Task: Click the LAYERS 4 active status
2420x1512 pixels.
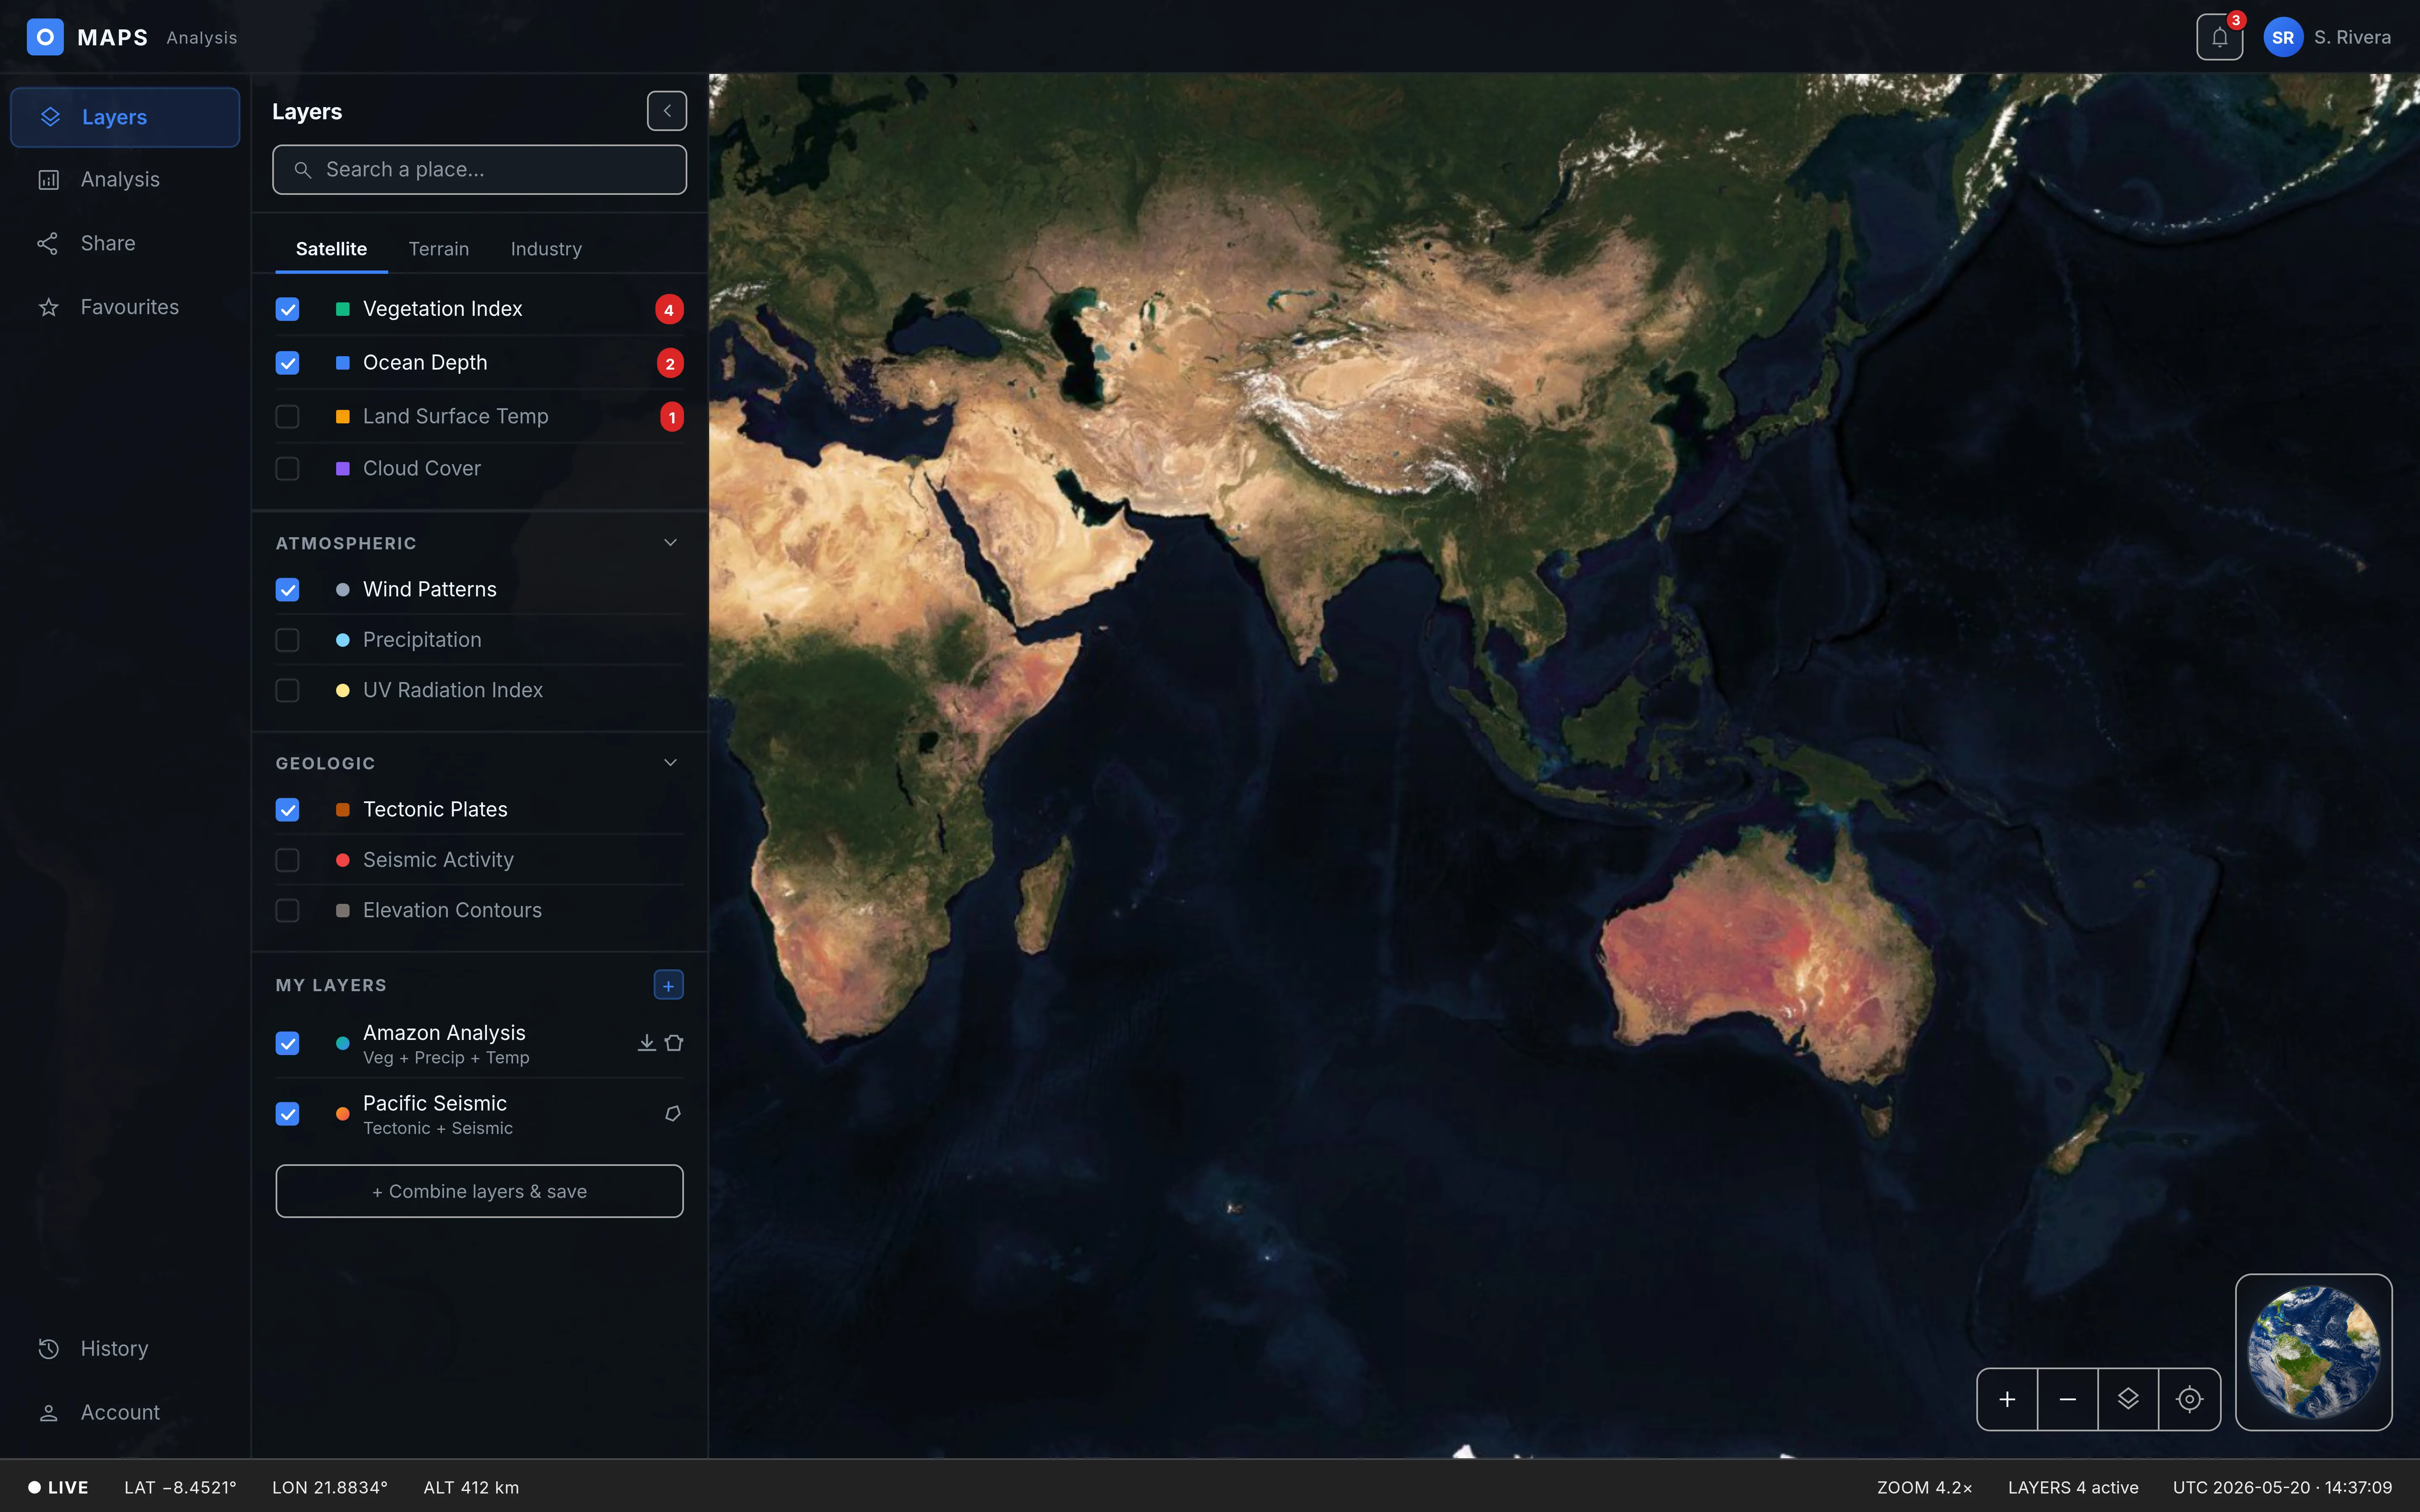Action: click(2073, 1488)
